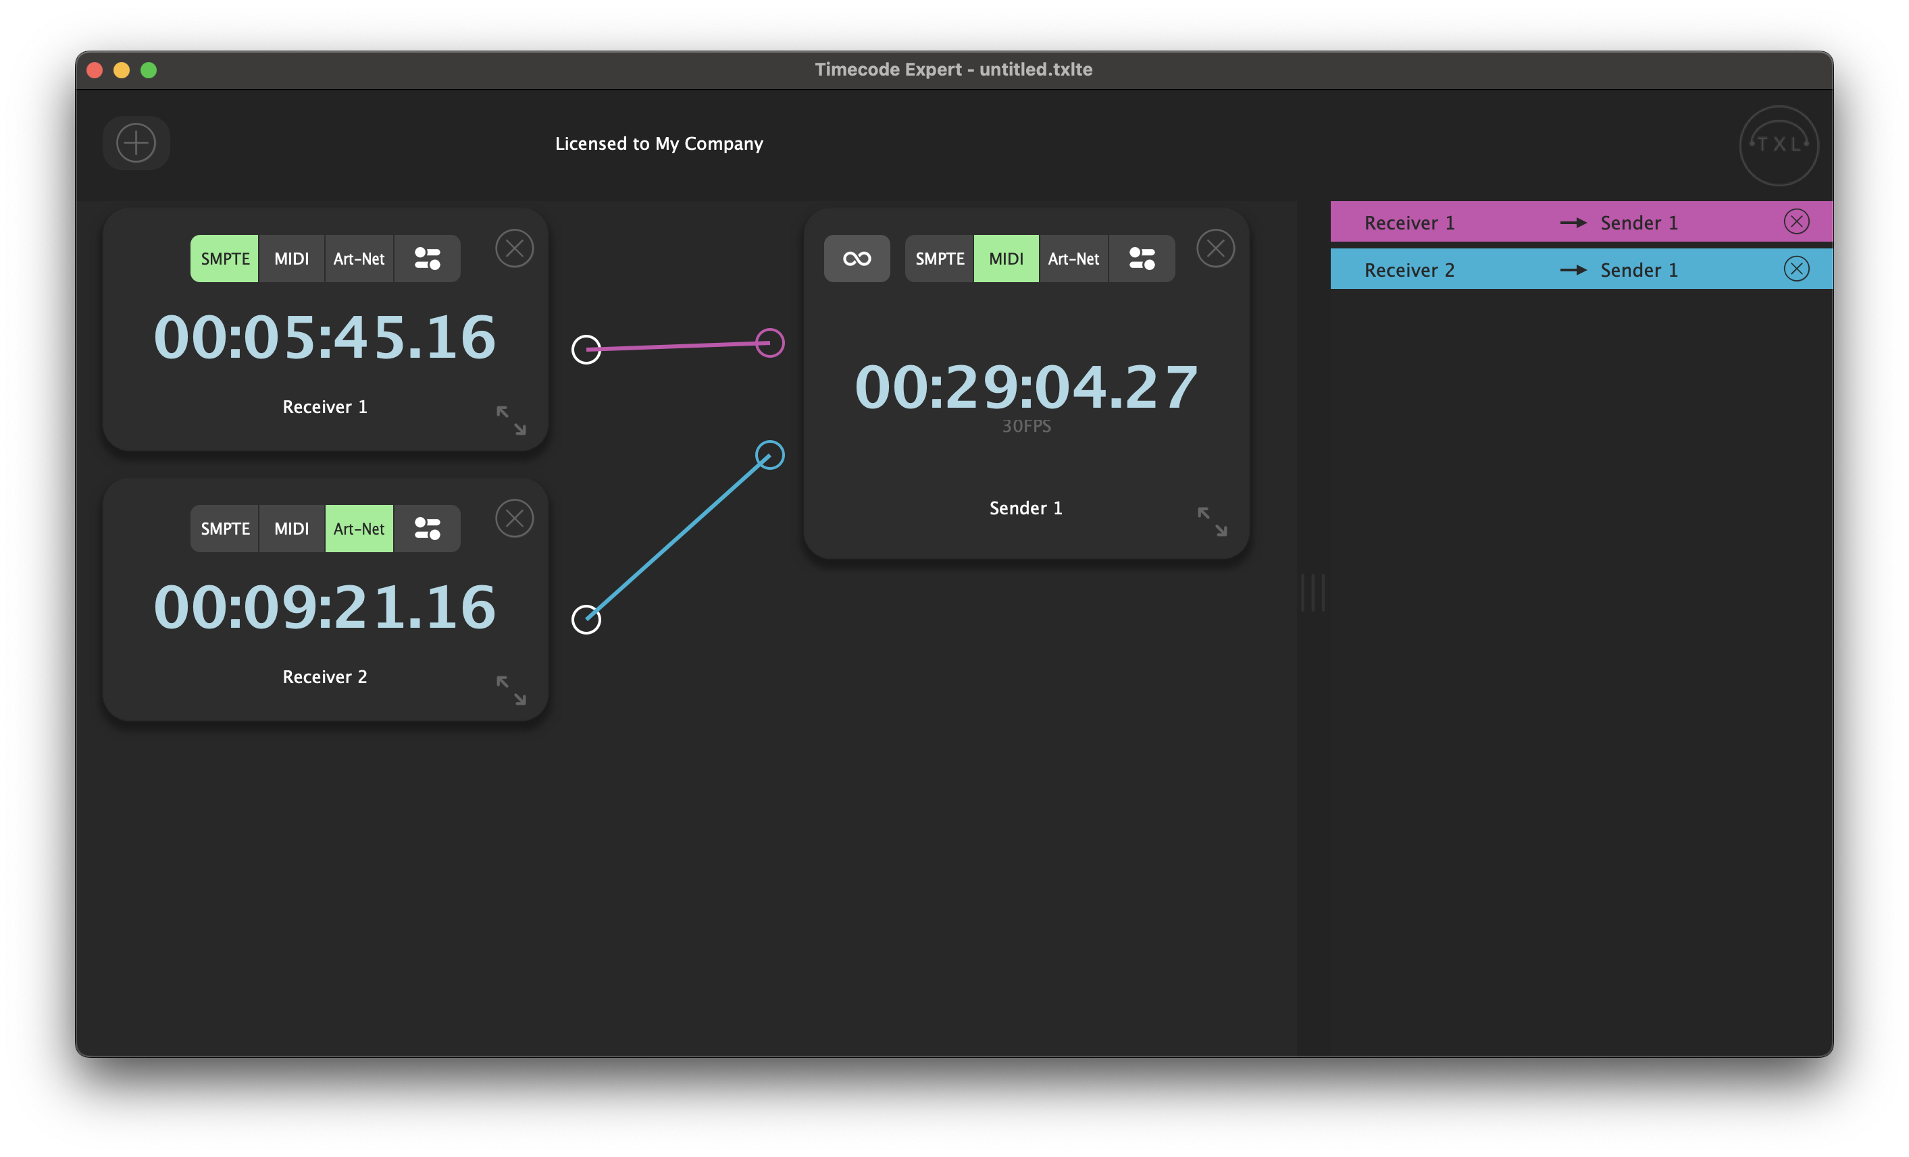
Task: Click the add module plus icon
Action: pos(136,143)
